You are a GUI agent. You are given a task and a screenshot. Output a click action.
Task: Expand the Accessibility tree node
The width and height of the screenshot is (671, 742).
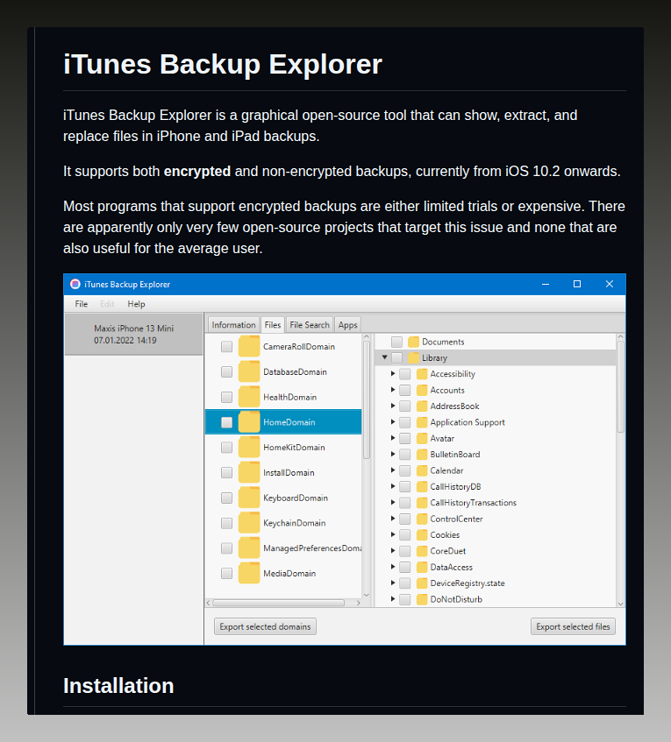coord(393,373)
